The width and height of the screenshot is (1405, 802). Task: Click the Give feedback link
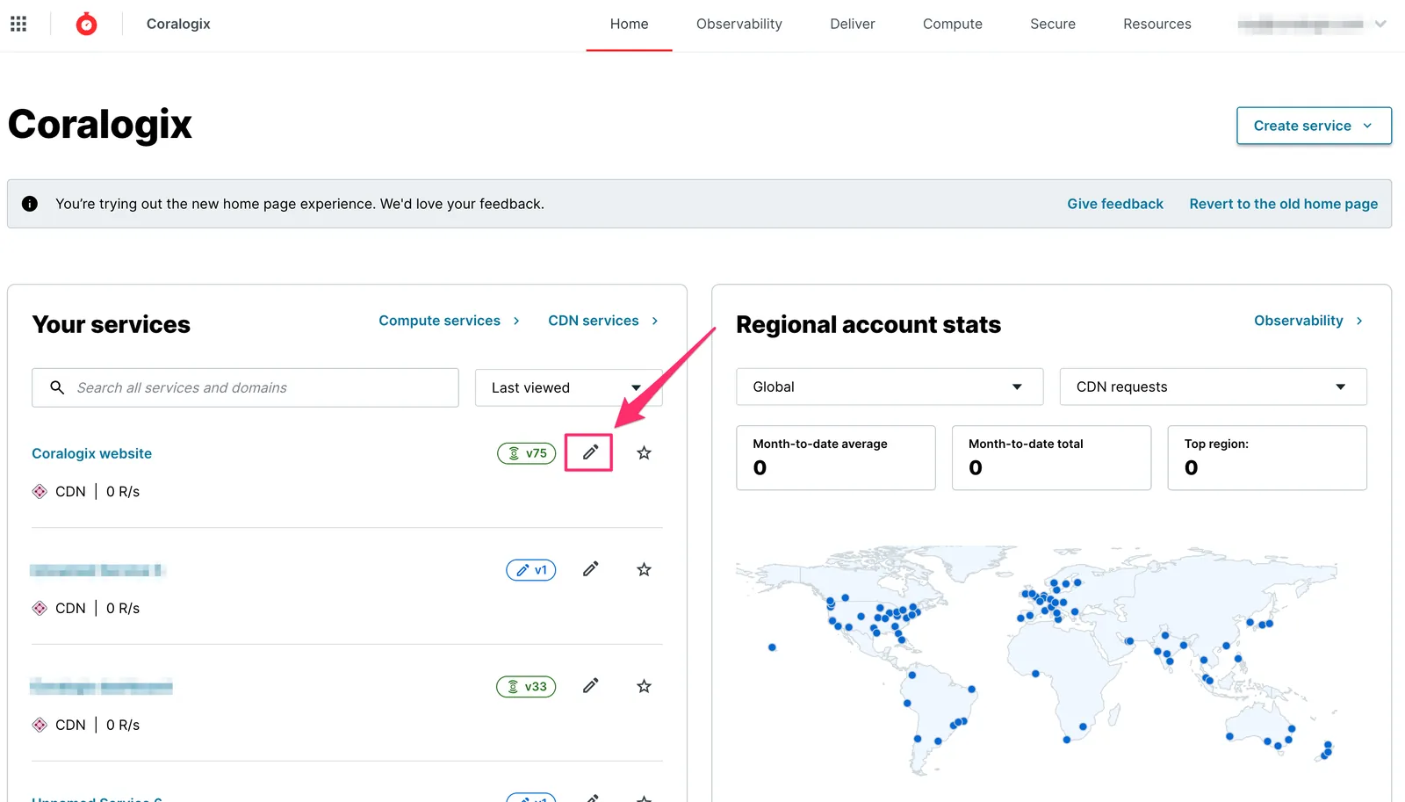pos(1115,204)
